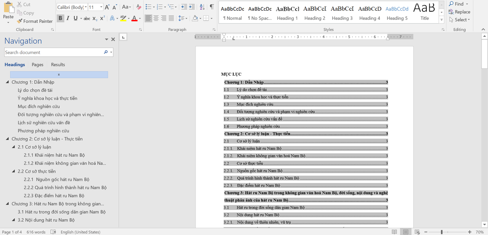Viewport: 488px width, 235px height.
Task: Click the Copy button
Action: (25, 13)
